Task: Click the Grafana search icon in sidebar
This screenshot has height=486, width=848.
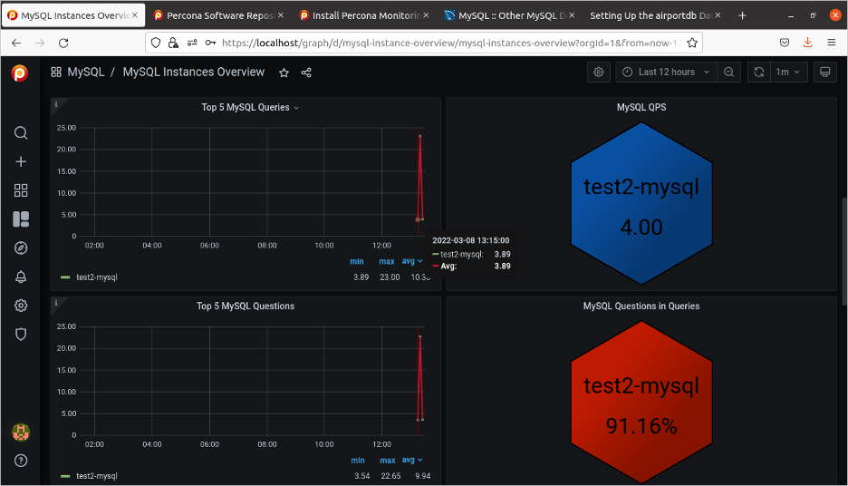Action: tap(21, 133)
